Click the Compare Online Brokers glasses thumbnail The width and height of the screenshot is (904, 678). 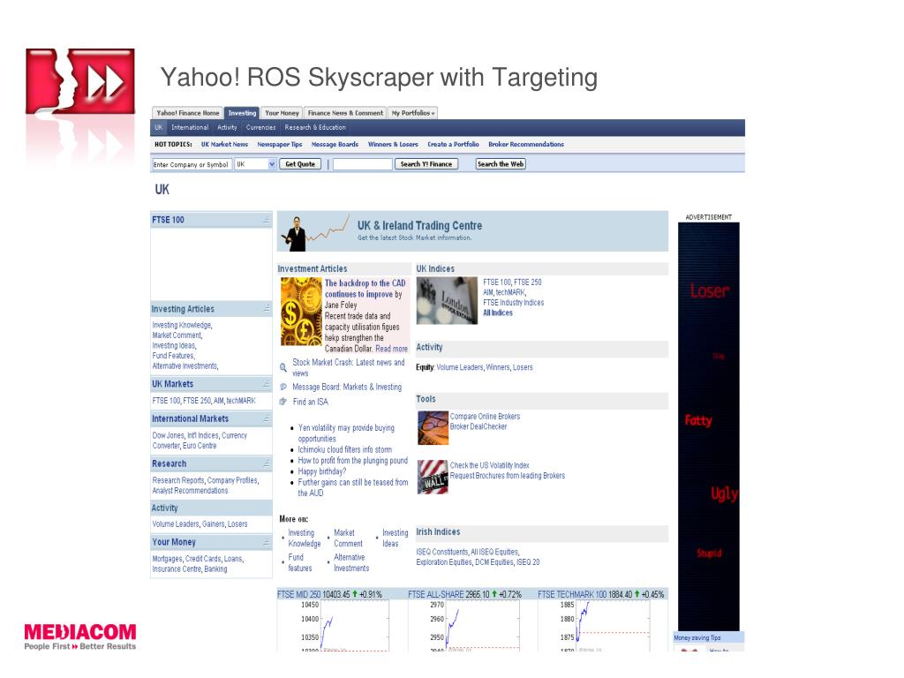(433, 428)
